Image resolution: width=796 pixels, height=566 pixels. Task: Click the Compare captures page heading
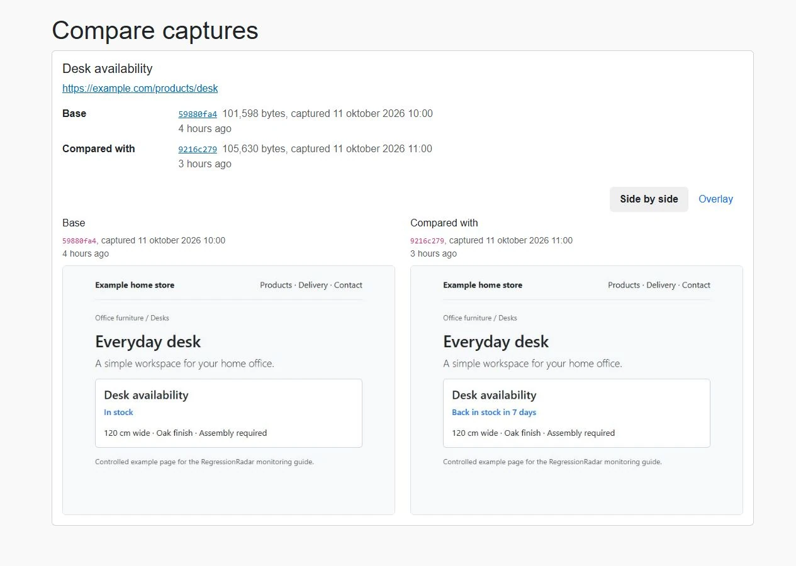pos(155,30)
